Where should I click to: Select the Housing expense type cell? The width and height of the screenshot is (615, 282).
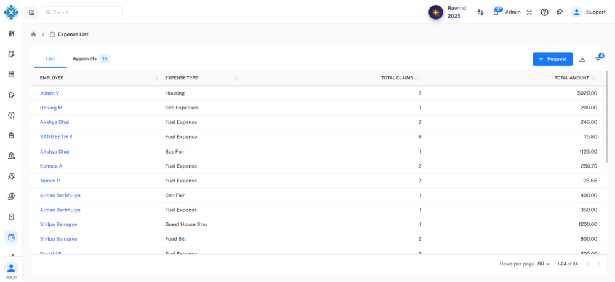pos(175,93)
